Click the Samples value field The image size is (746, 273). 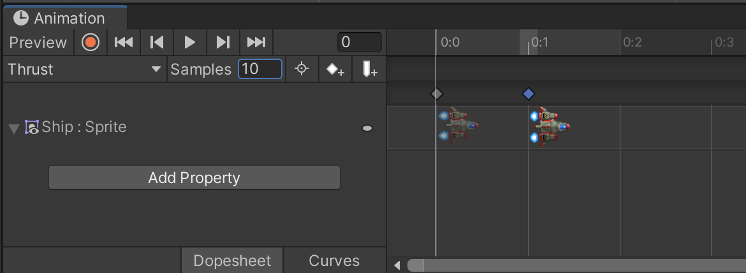click(x=260, y=70)
